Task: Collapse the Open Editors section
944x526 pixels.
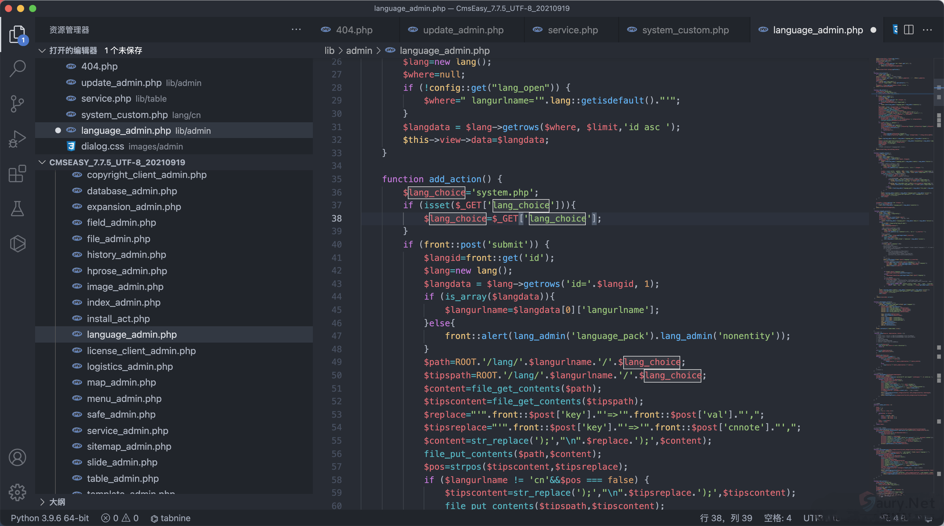Action: click(42, 51)
